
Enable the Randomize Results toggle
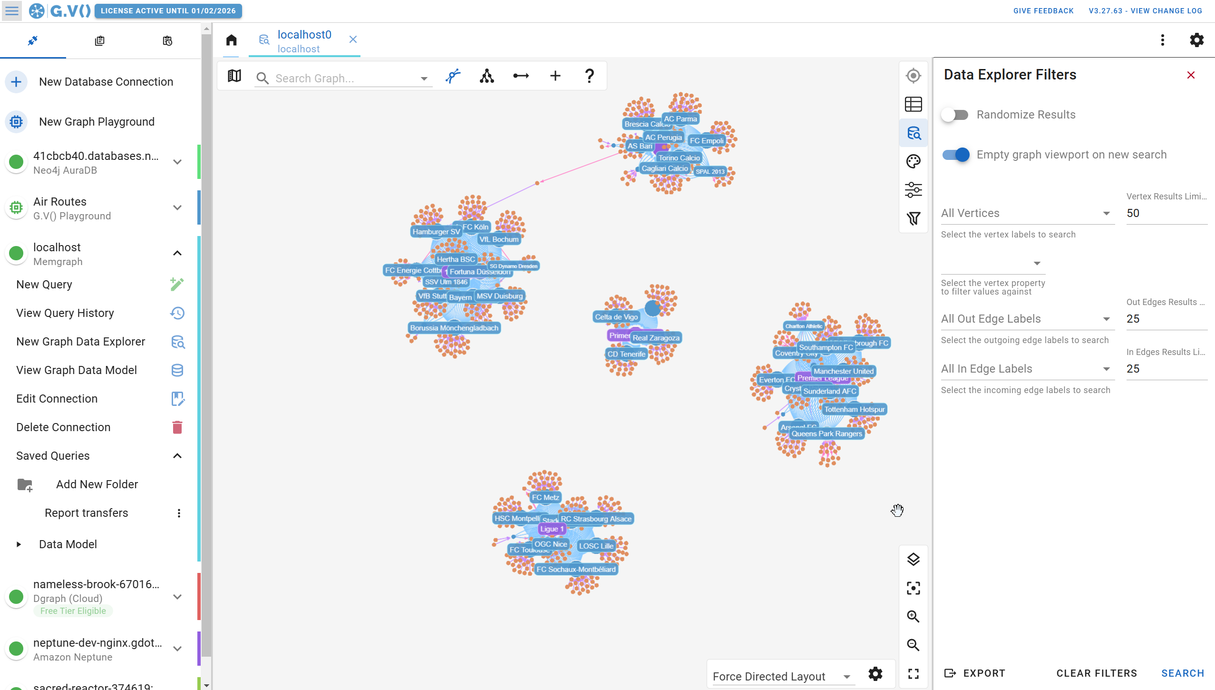tap(955, 115)
